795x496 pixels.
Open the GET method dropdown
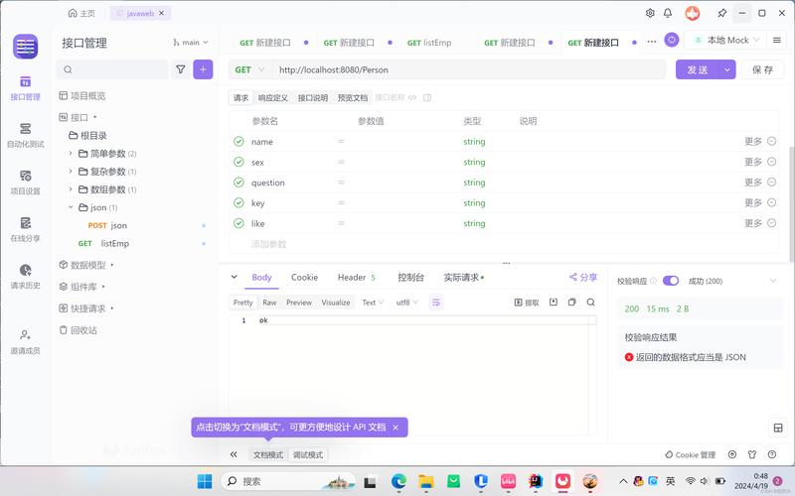coord(250,69)
